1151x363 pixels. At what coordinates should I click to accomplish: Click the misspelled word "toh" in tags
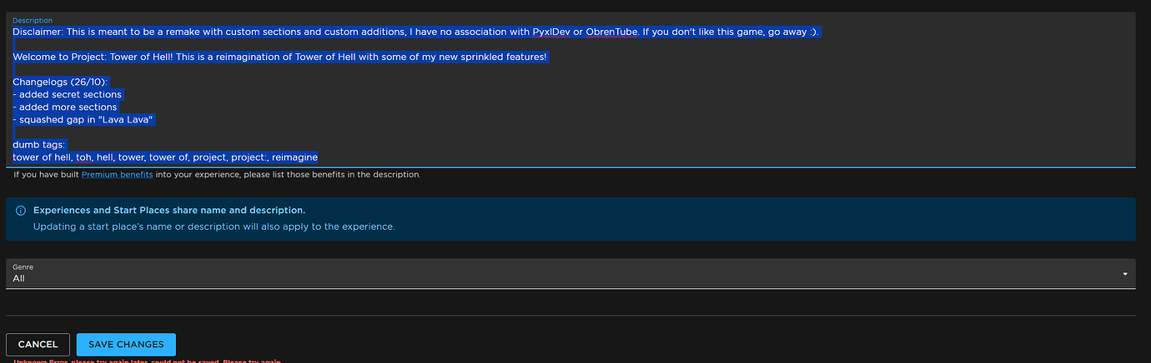pyautogui.click(x=83, y=157)
